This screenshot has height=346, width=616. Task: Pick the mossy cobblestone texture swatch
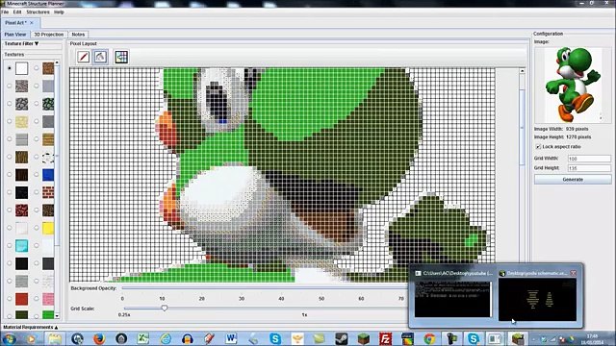pyautogui.click(x=48, y=104)
